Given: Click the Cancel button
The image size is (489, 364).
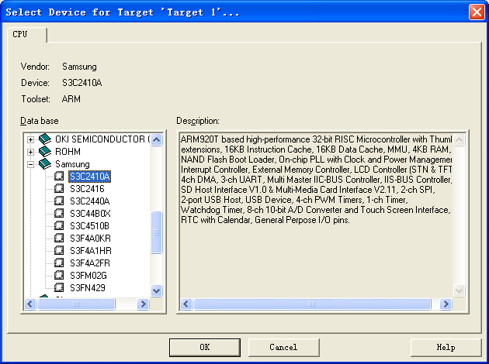Looking at the screenshot, I should pos(283,347).
